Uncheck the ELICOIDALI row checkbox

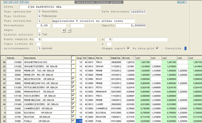[73, 112]
